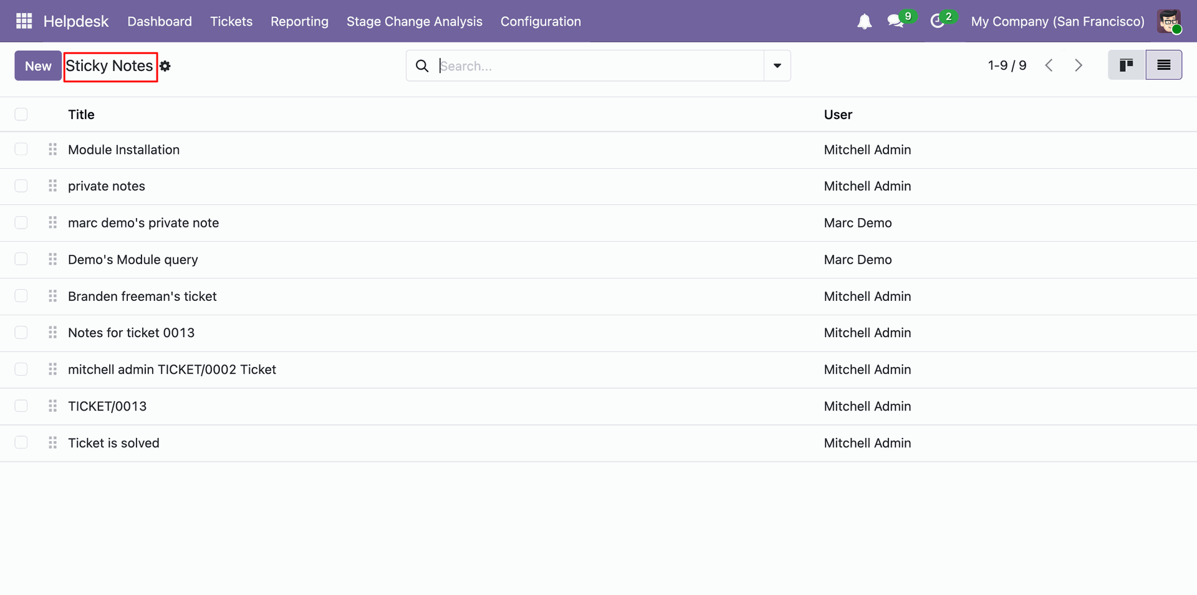The image size is (1197, 595).
Task: Switch to List view
Action: point(1163,65)
